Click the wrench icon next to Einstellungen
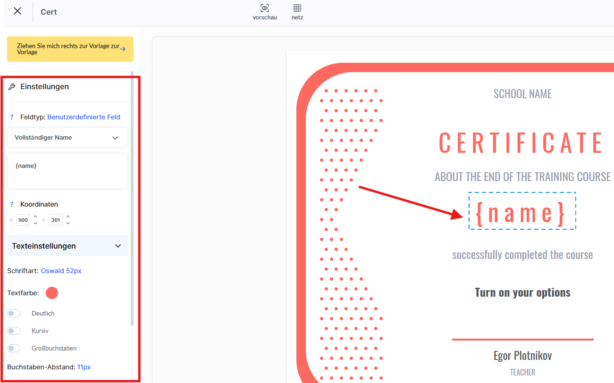The height and width of the screenshot is (383, 614). [12, 87]
